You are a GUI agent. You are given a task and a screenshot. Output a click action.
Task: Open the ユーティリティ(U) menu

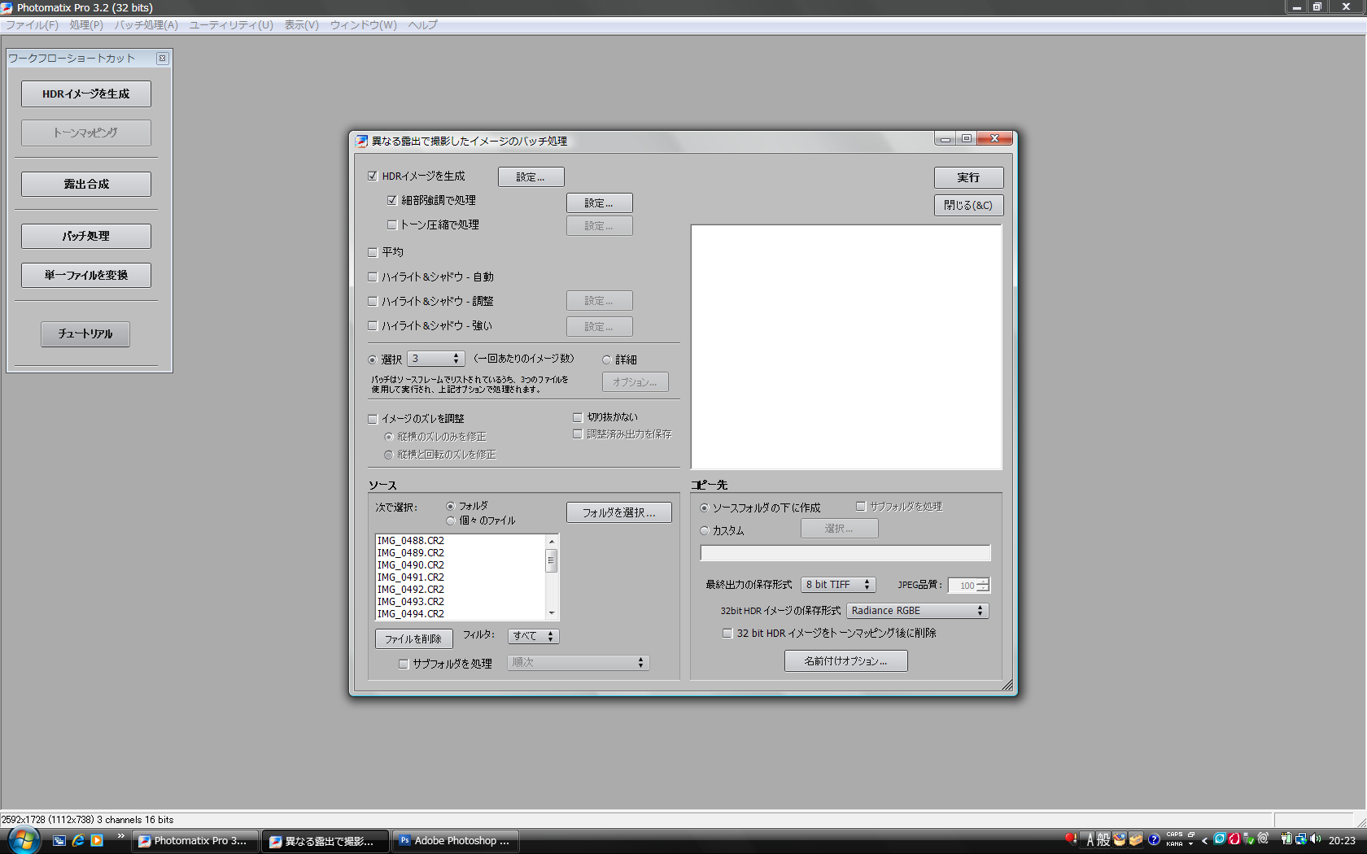tap(231, 25)
